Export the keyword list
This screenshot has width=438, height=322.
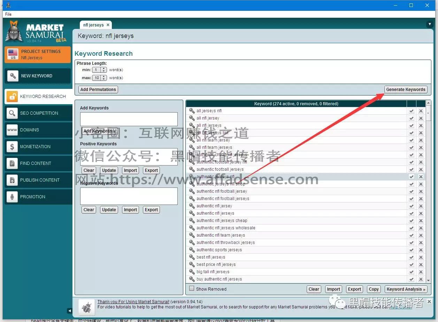(x=355, y=289)
